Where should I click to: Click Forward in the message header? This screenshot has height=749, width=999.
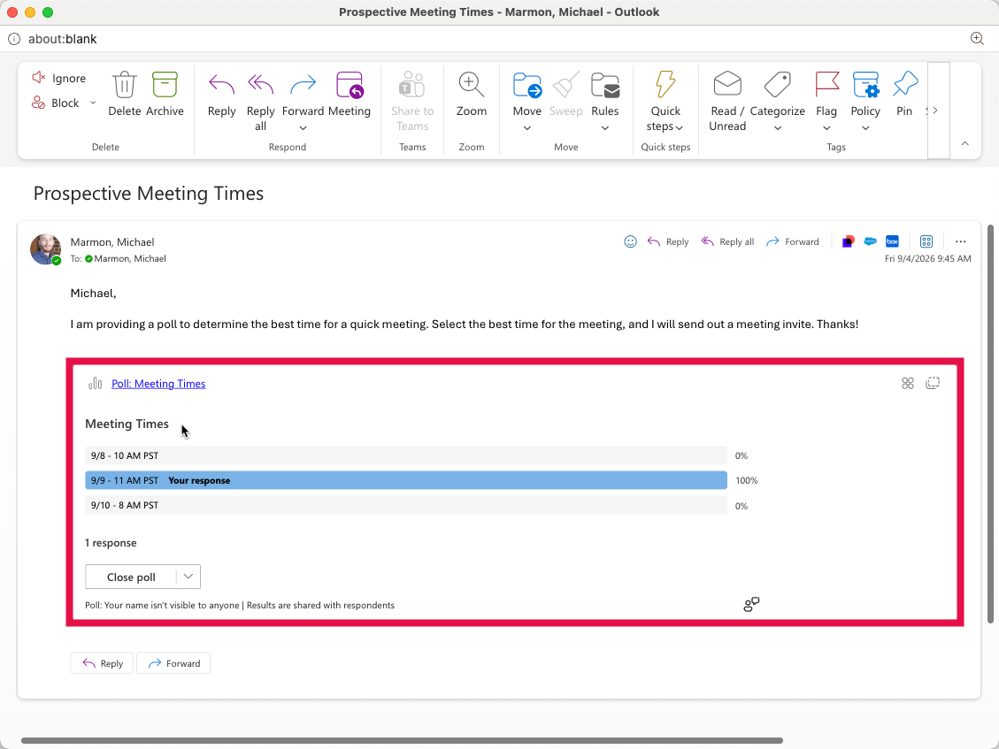click(x=793, y=241)
